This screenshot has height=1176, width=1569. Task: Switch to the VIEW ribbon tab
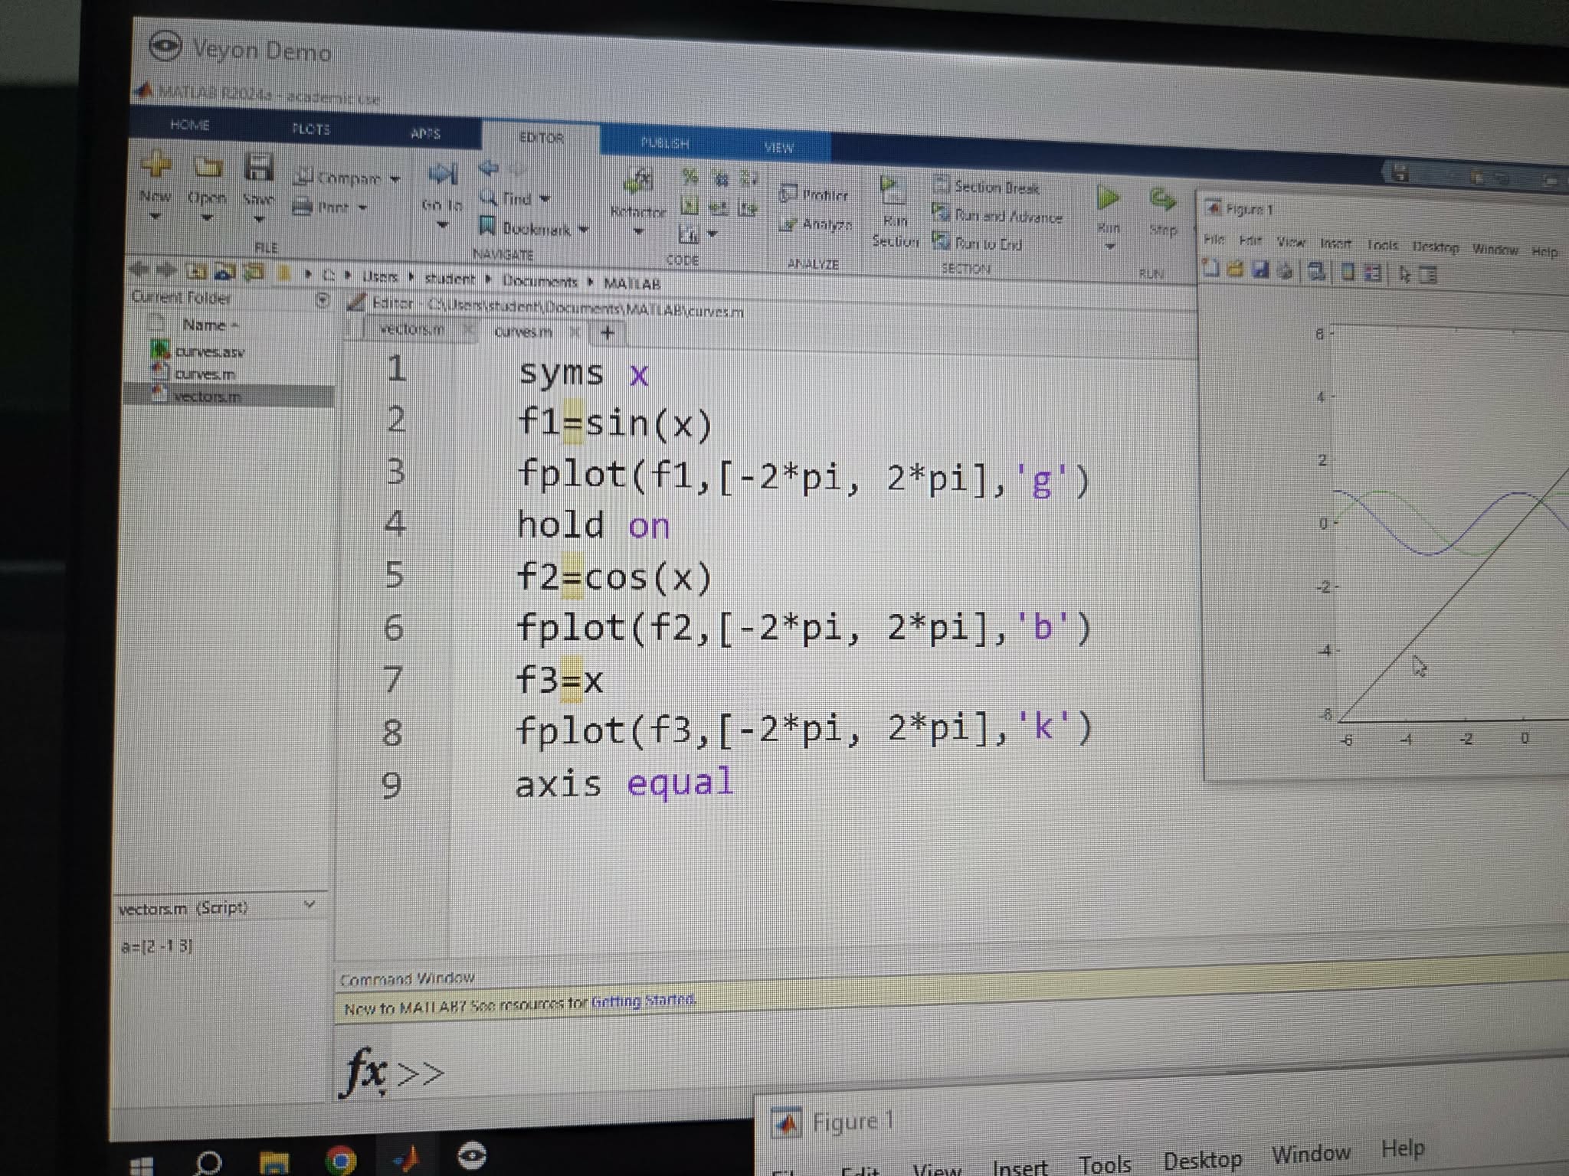[779, 147]
